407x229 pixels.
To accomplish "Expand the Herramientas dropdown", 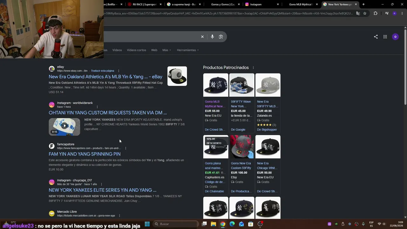I will click(x=188, y=50).
